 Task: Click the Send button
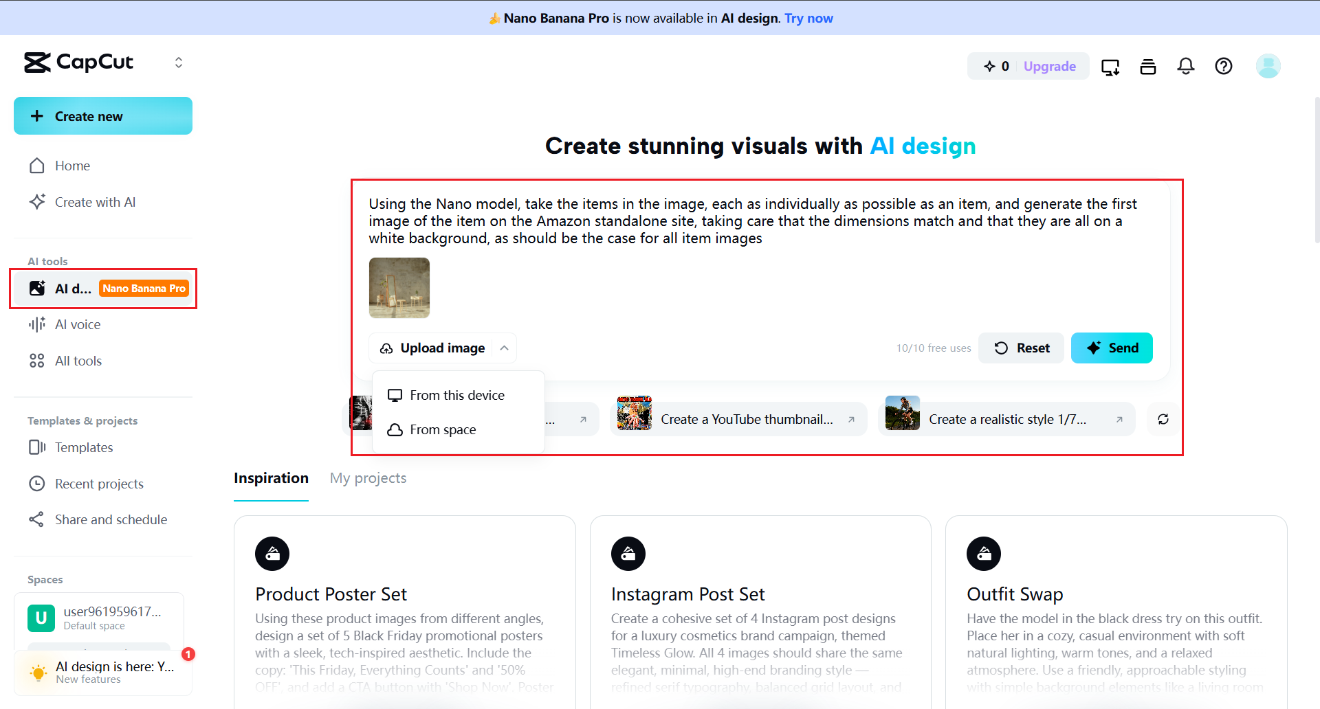(x=1112, y=348)
